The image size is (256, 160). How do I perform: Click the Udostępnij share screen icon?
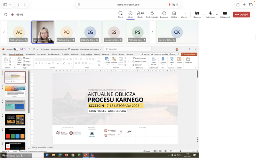point(225,14)
